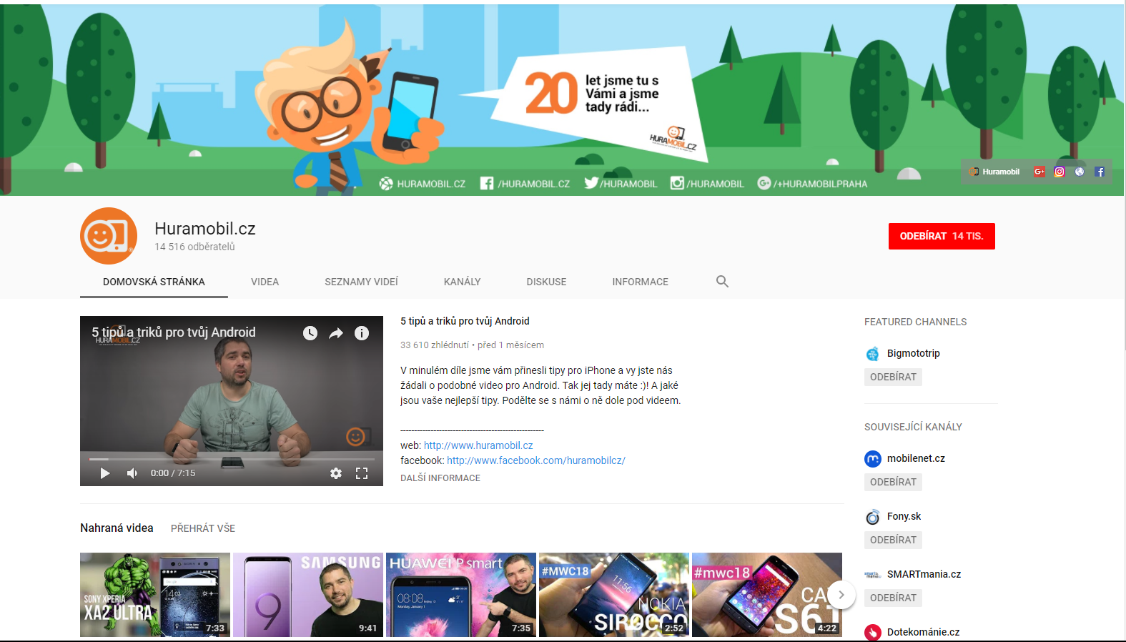The width and height of the screenshot is (1126, 642).
Task: Open the #MWC18 Nokia Sirocco video thumbnail
Action: (x=614, y=595)
